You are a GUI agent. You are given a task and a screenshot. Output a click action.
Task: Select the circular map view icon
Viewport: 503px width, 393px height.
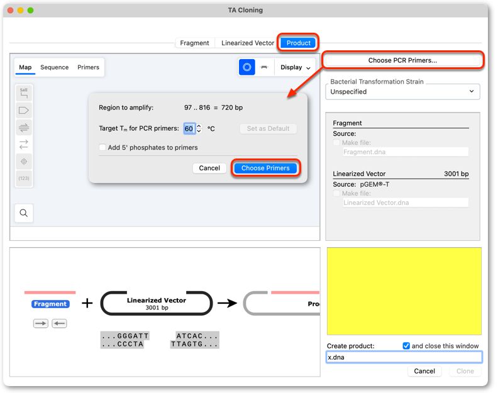click(x=246, y=67)
